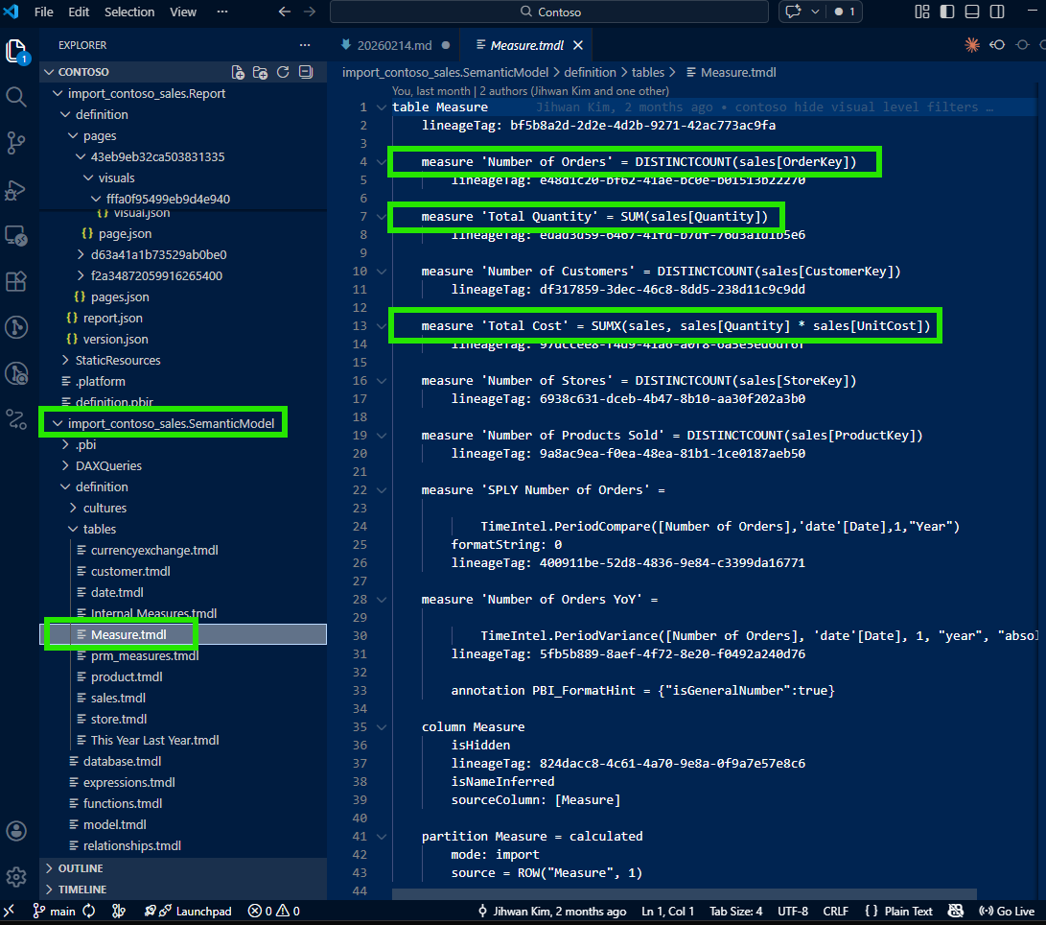
Task: Click New File icon in CONTOSO header
Action: [x=238, y=72]
